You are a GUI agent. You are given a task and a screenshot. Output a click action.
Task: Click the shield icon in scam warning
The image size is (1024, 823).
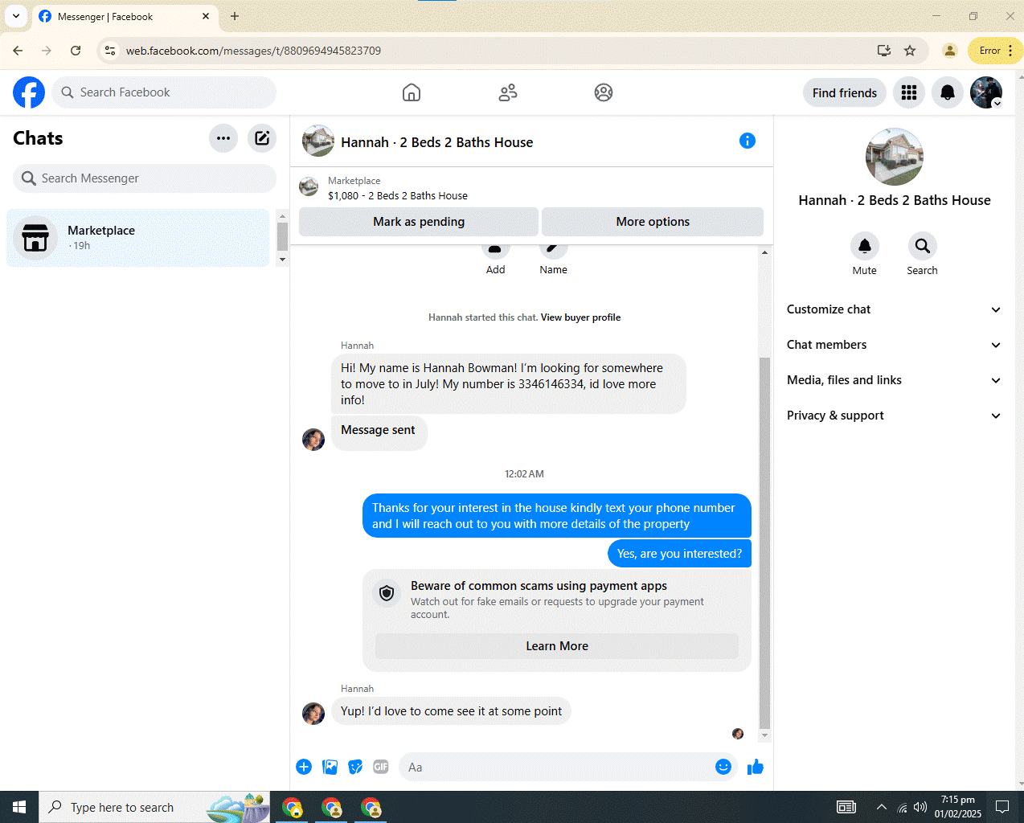click(387, 593)
